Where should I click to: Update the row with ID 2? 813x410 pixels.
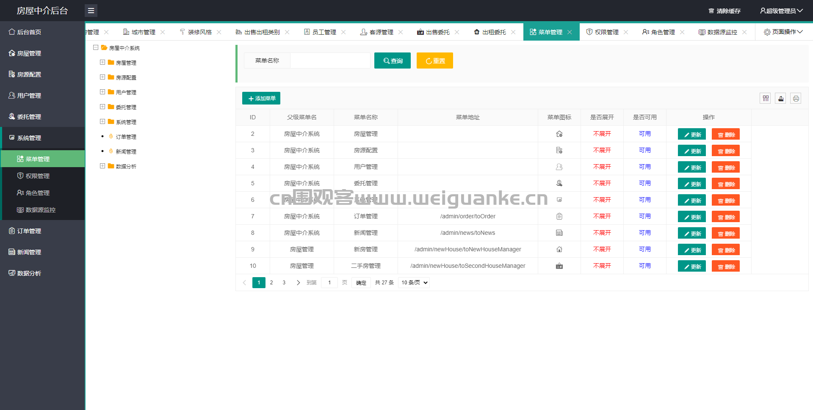pos(692,134)
